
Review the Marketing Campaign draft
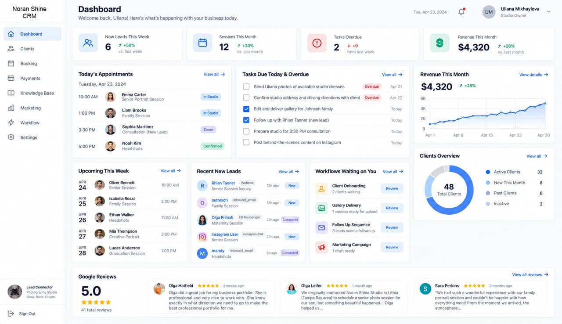392,247
